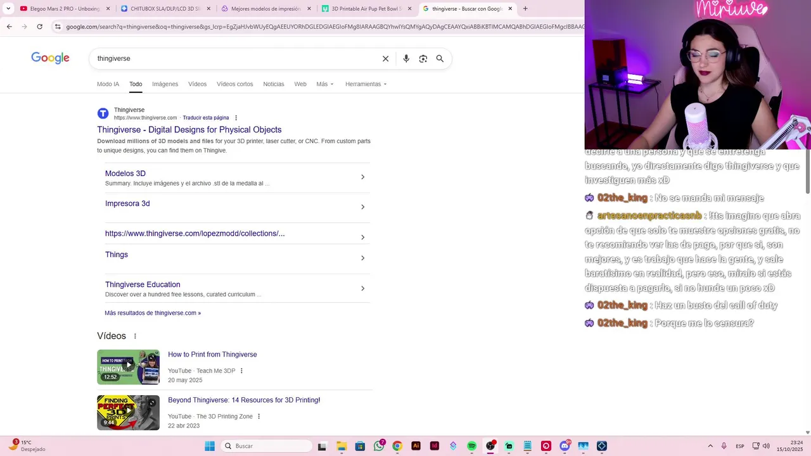This screenshot has height=456, width=811.
Task: Select Imágenes search tab
Action: tap(165, 84)
